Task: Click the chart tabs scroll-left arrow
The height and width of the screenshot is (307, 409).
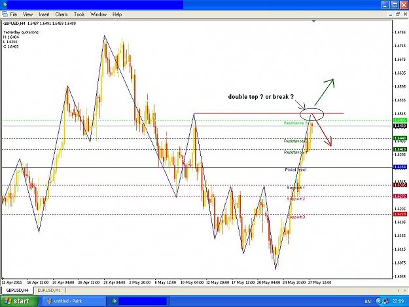Action: click(x=399, y=290)
